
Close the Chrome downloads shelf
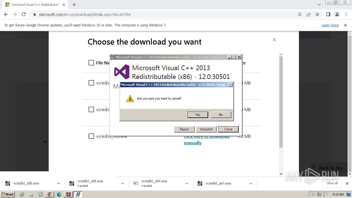pos(347,183)
